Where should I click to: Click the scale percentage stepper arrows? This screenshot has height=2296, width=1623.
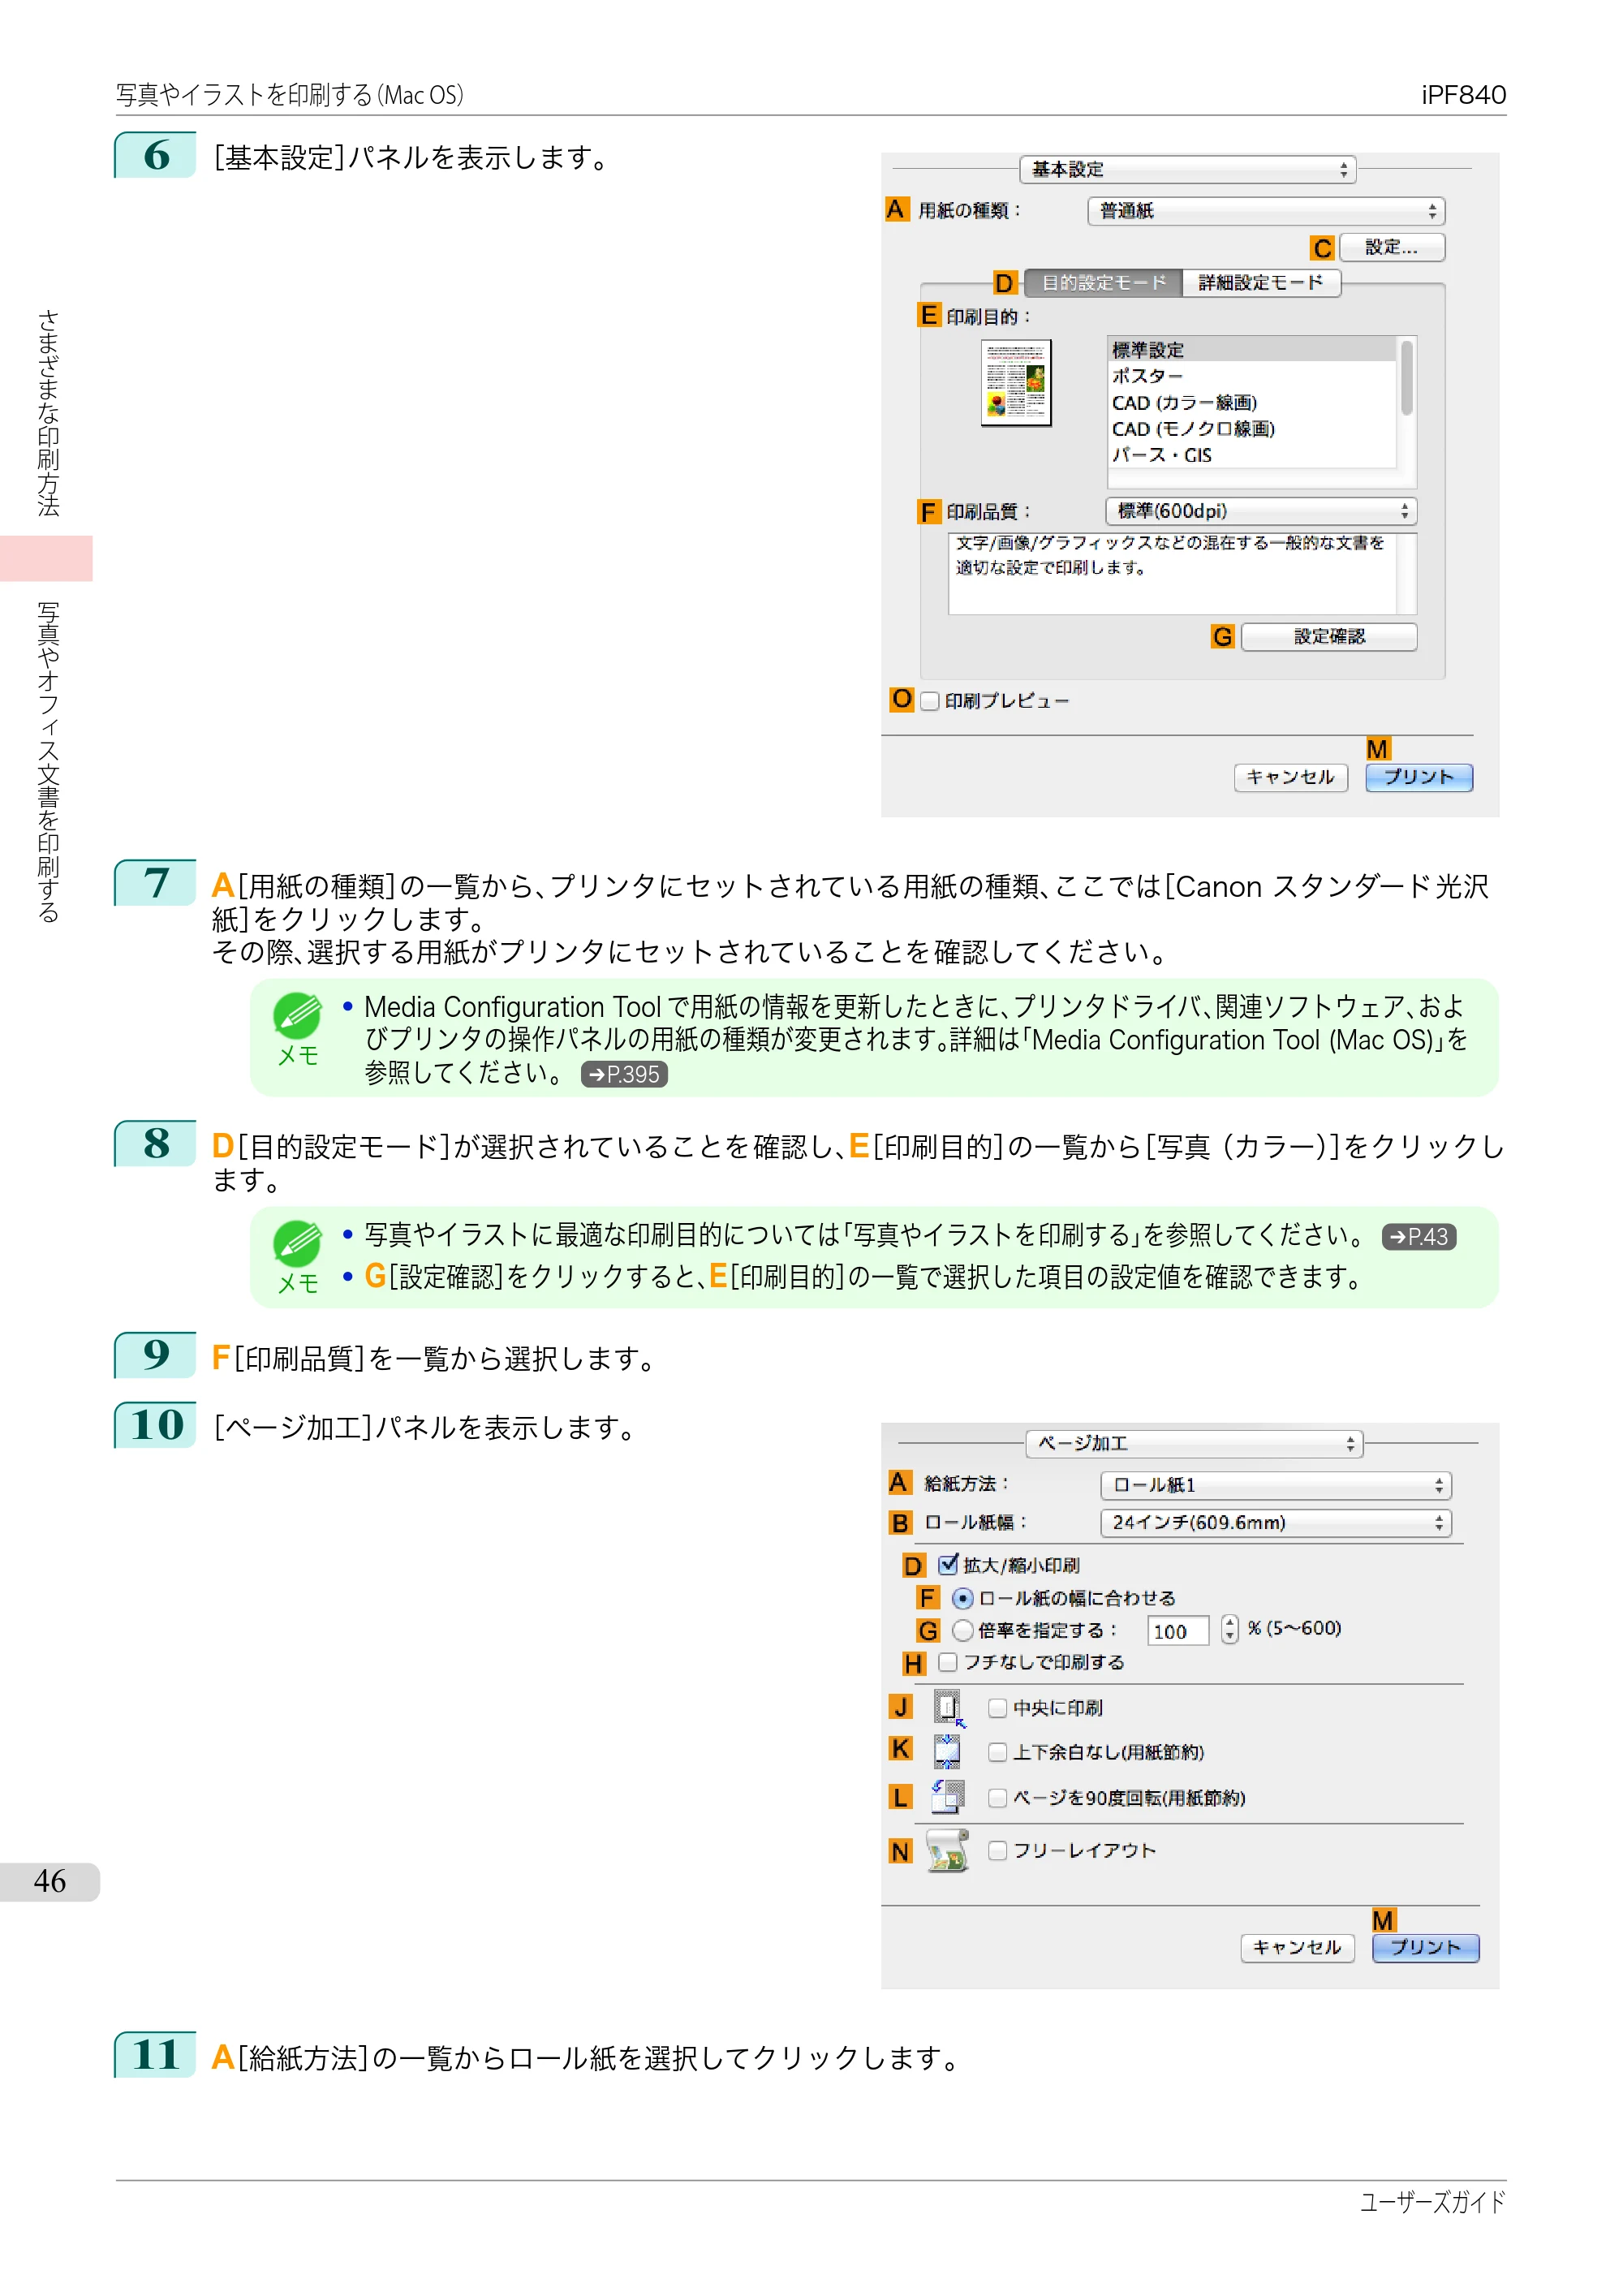[x=1229, y=1630]
